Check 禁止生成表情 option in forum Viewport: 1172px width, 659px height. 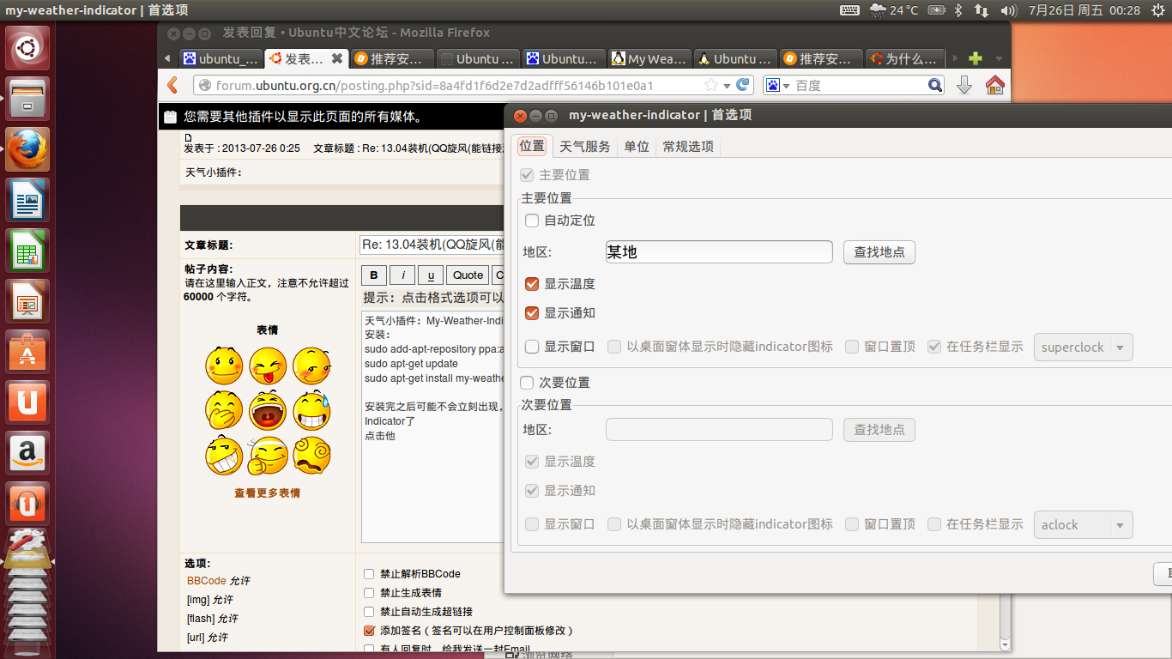(x=369, y=593)
